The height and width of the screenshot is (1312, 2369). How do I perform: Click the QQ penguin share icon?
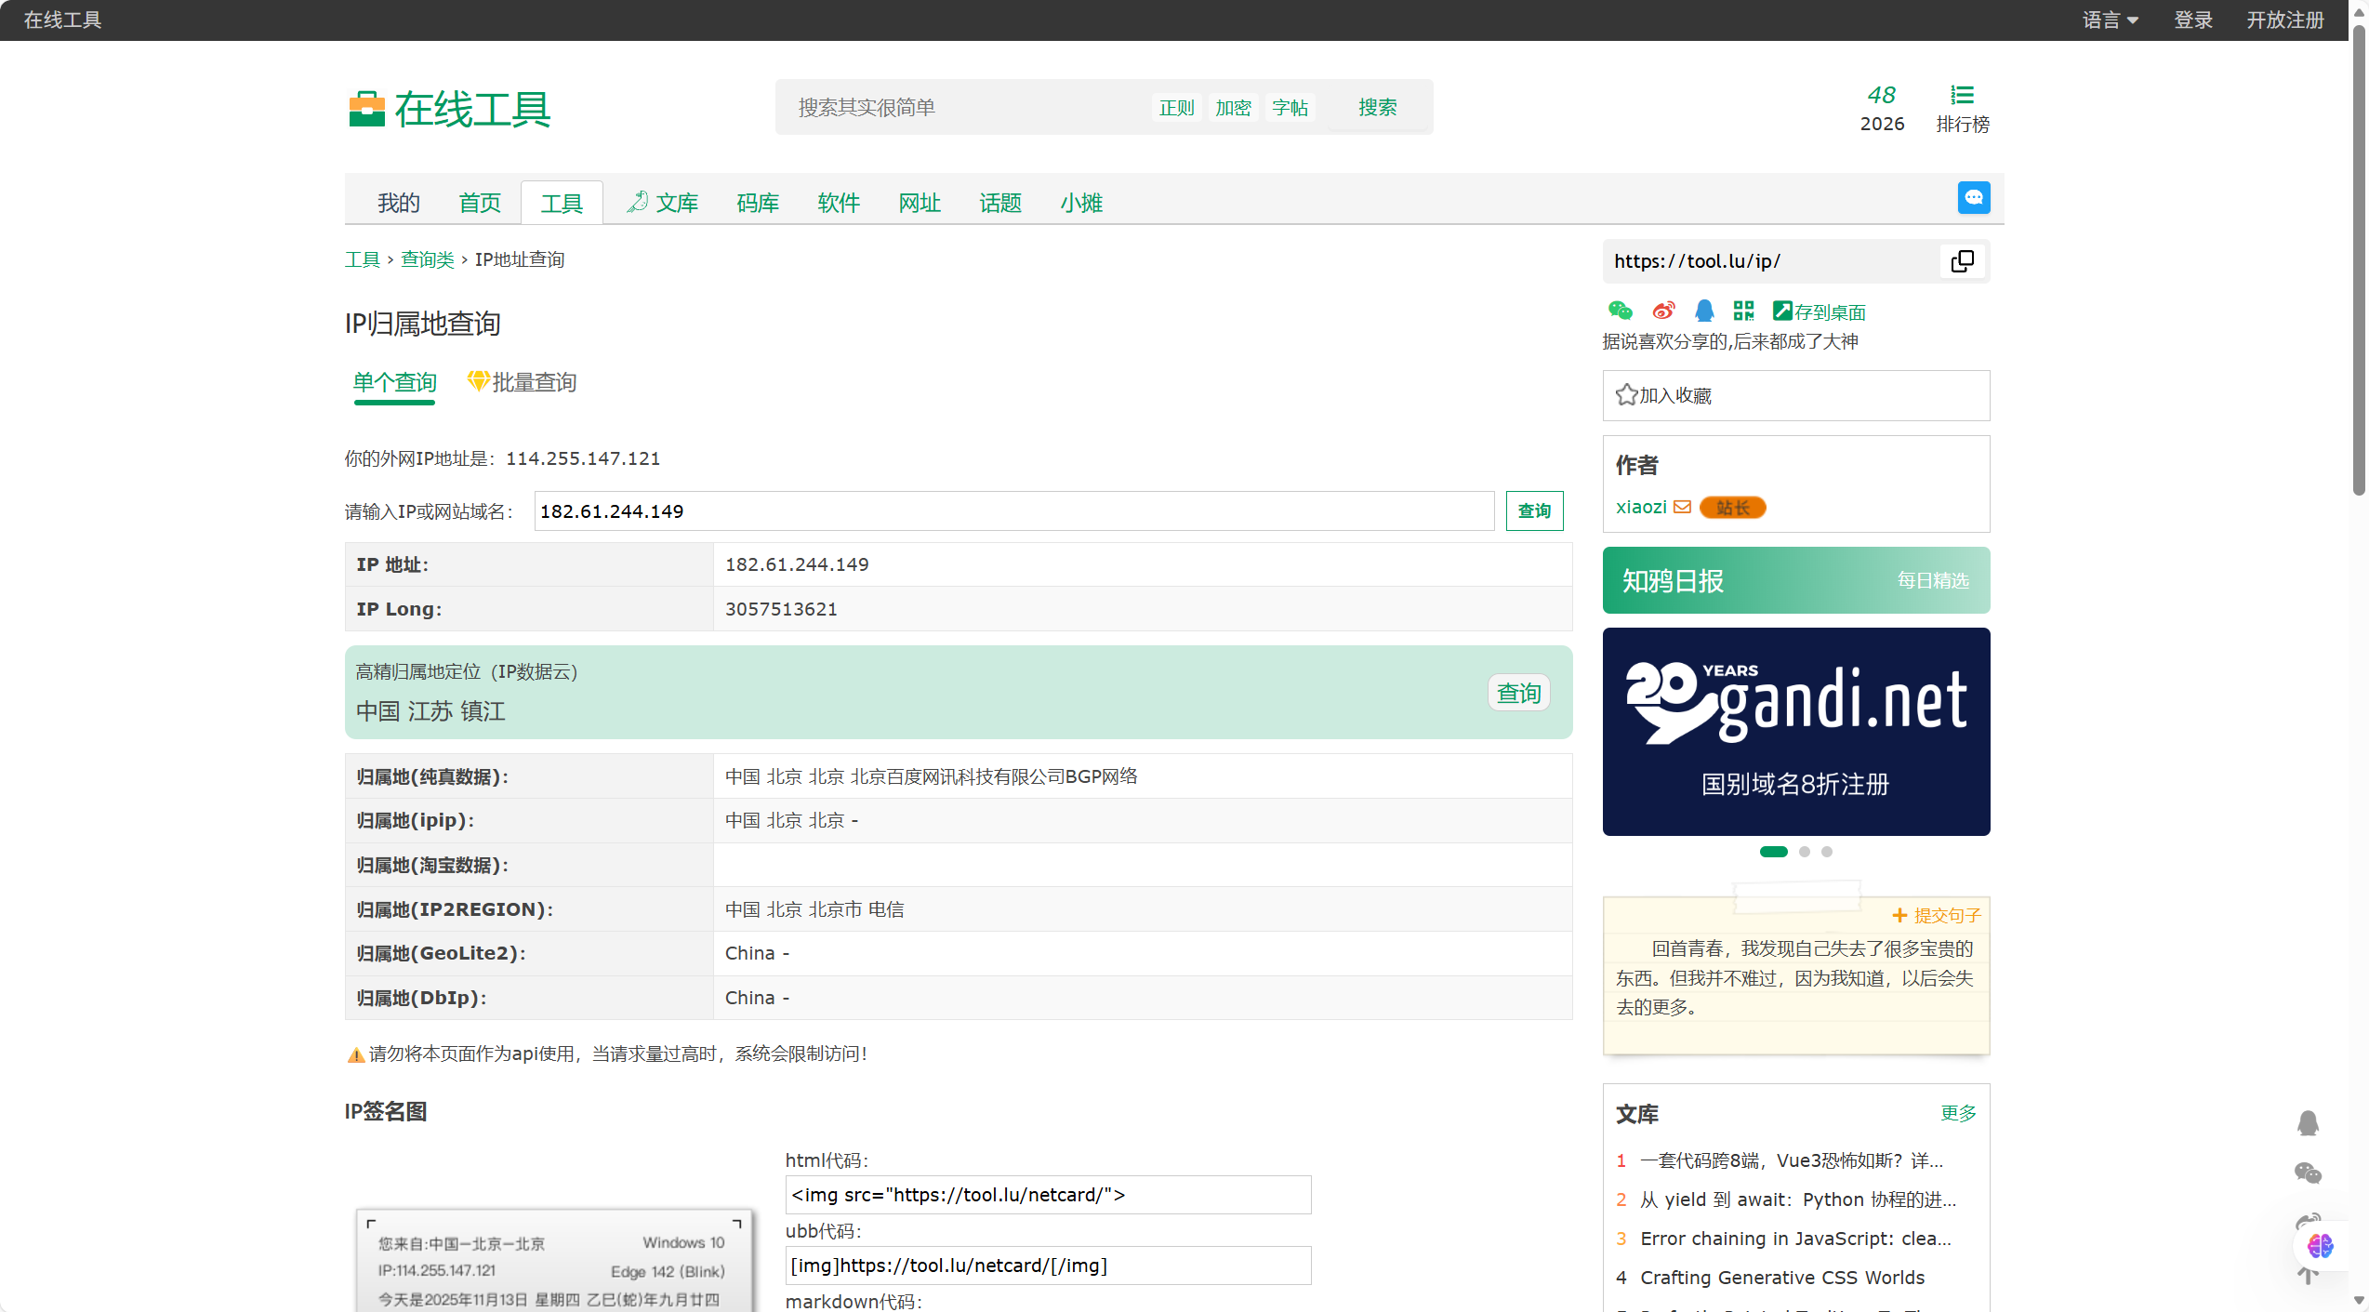[x=1703, y=311]
